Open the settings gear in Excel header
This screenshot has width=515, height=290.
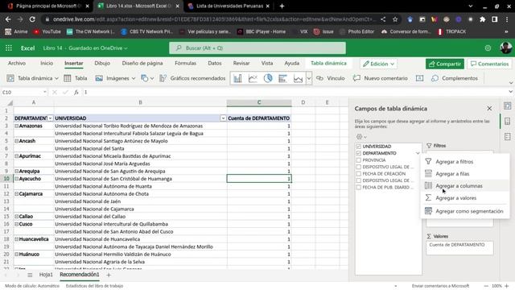click(488, 48)
